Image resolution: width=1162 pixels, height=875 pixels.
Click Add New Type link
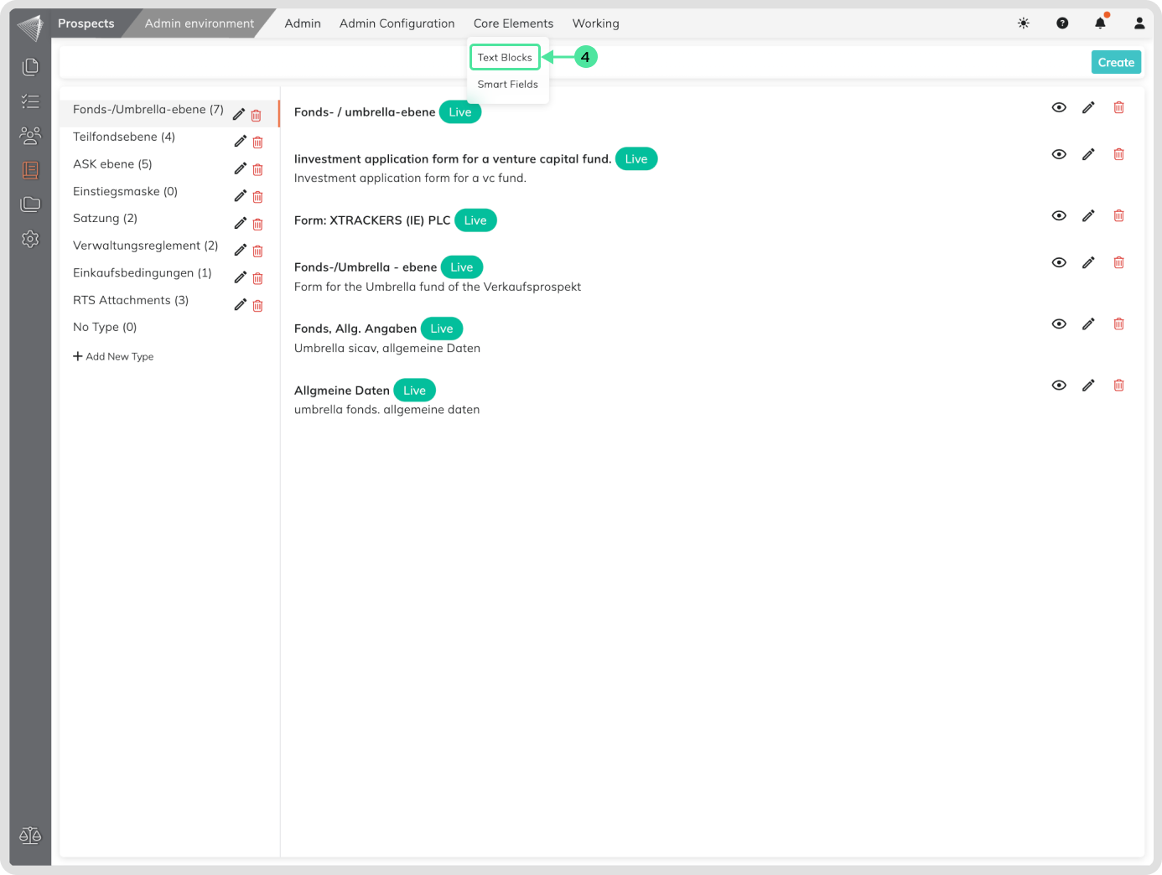click(113, 357)
